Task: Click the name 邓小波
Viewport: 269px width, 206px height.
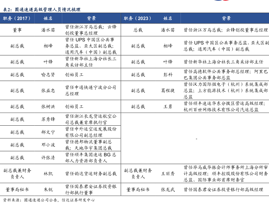Action: pos(48,145)
